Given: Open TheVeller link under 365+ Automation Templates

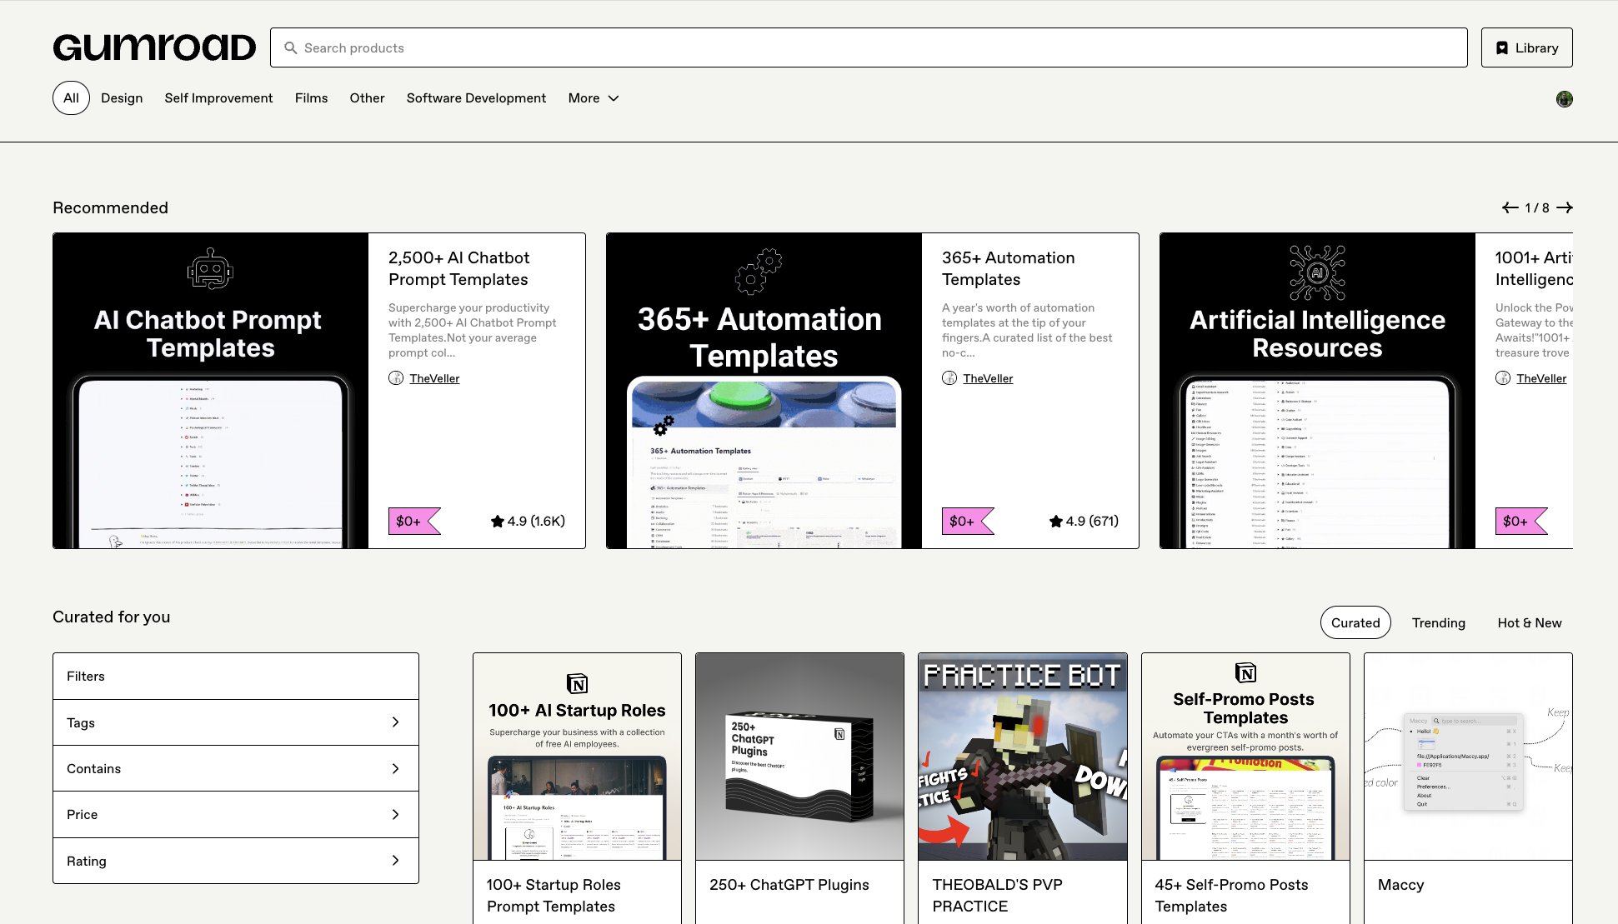Looking at the screenshot, I should coord(988,378).
